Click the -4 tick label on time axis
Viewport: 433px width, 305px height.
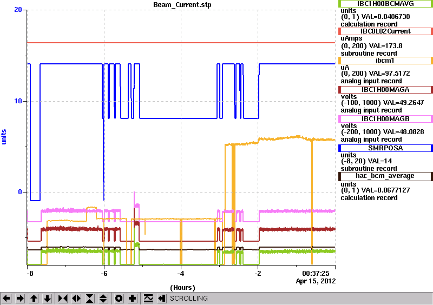coord(180,274)
